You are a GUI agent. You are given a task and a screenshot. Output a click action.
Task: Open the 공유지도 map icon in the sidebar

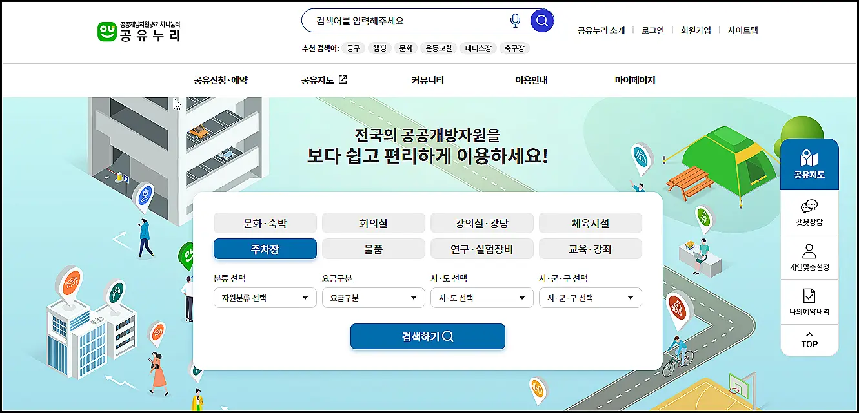(809, 163)
